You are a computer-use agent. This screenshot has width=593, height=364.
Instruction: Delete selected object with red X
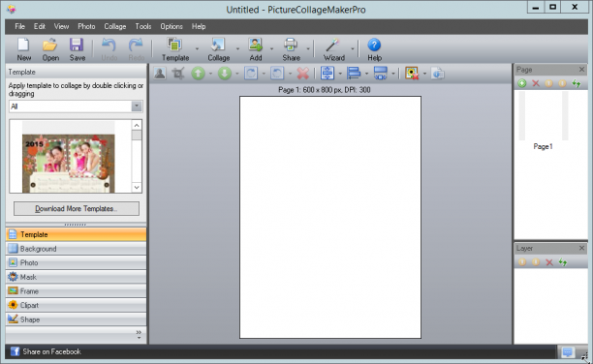[303, 73]
